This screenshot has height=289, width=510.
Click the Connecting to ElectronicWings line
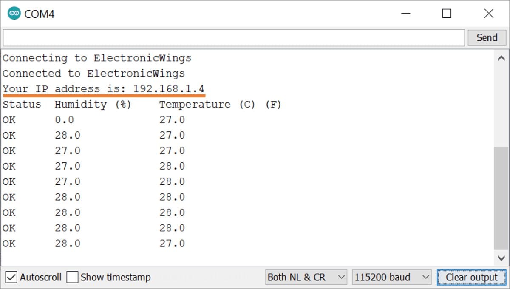[x=97, y=58]
